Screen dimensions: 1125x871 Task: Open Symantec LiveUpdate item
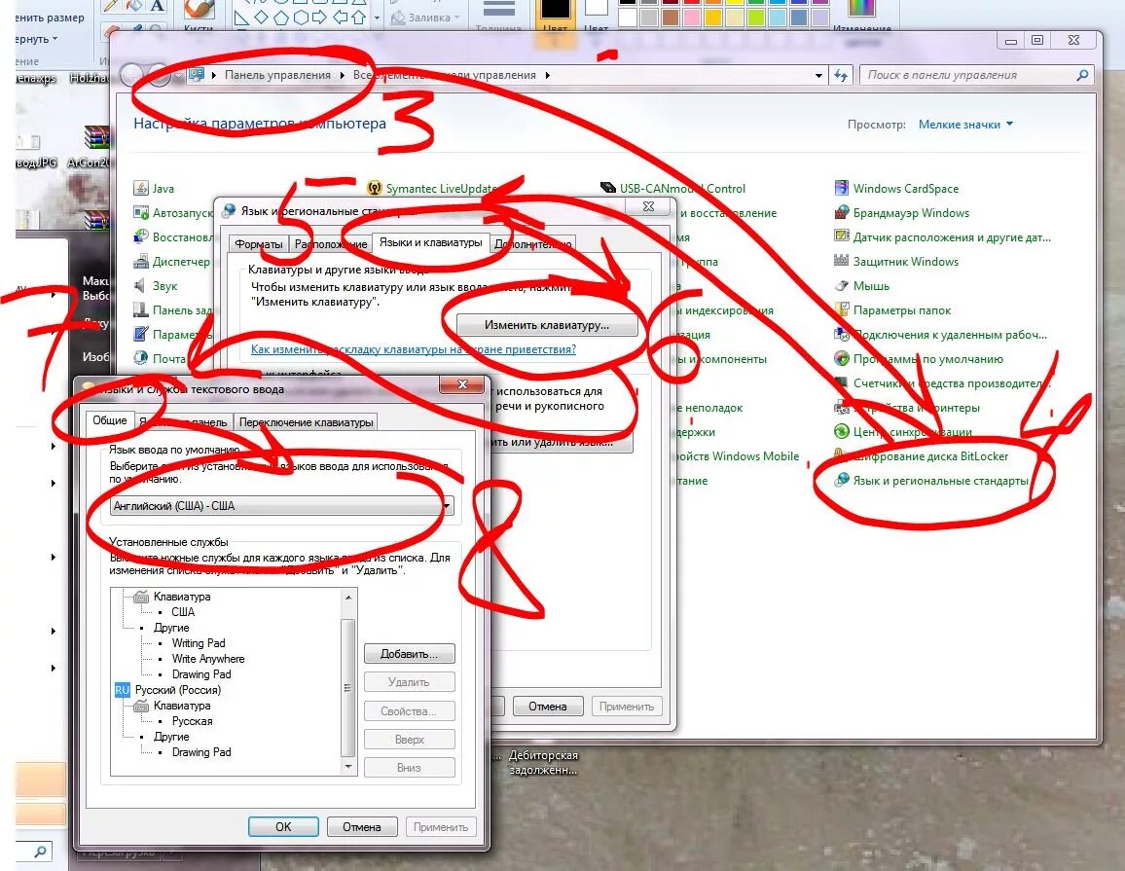[x=432, y=189]
